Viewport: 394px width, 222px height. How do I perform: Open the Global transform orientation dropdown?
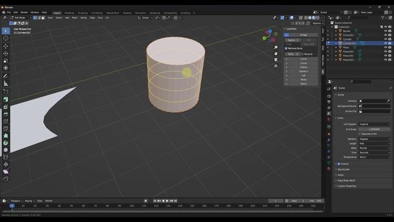145,18
